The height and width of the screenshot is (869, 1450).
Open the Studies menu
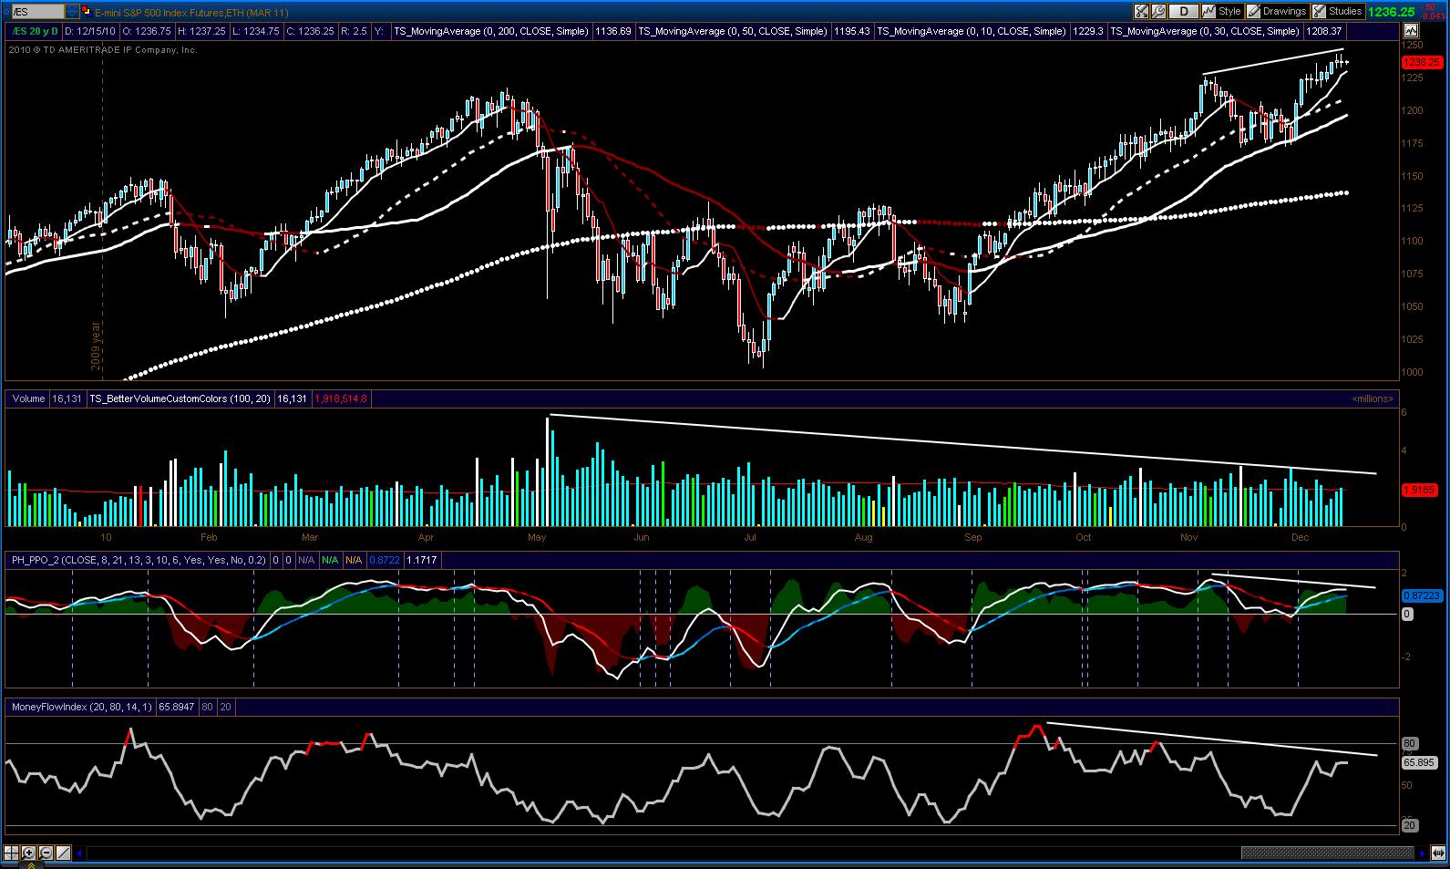coord(1338,12)
